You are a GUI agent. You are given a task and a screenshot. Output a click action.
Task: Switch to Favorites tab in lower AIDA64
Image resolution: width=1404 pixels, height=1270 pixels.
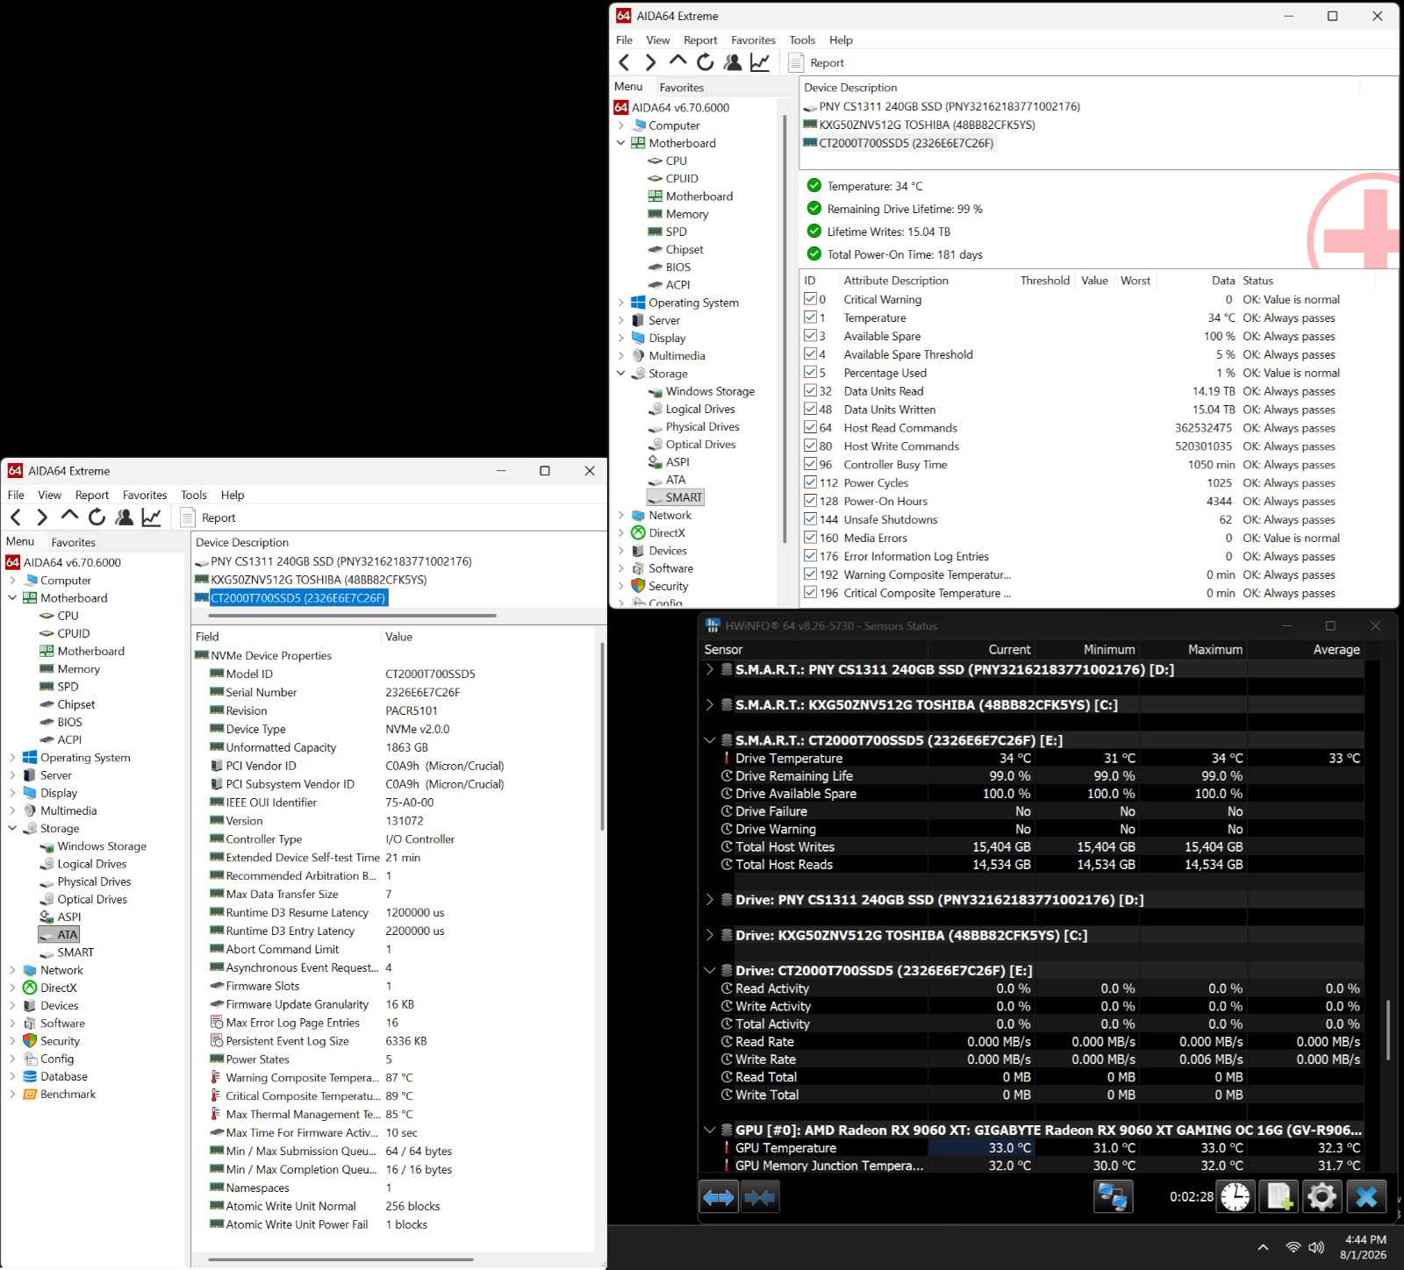[x=74, y=543]
